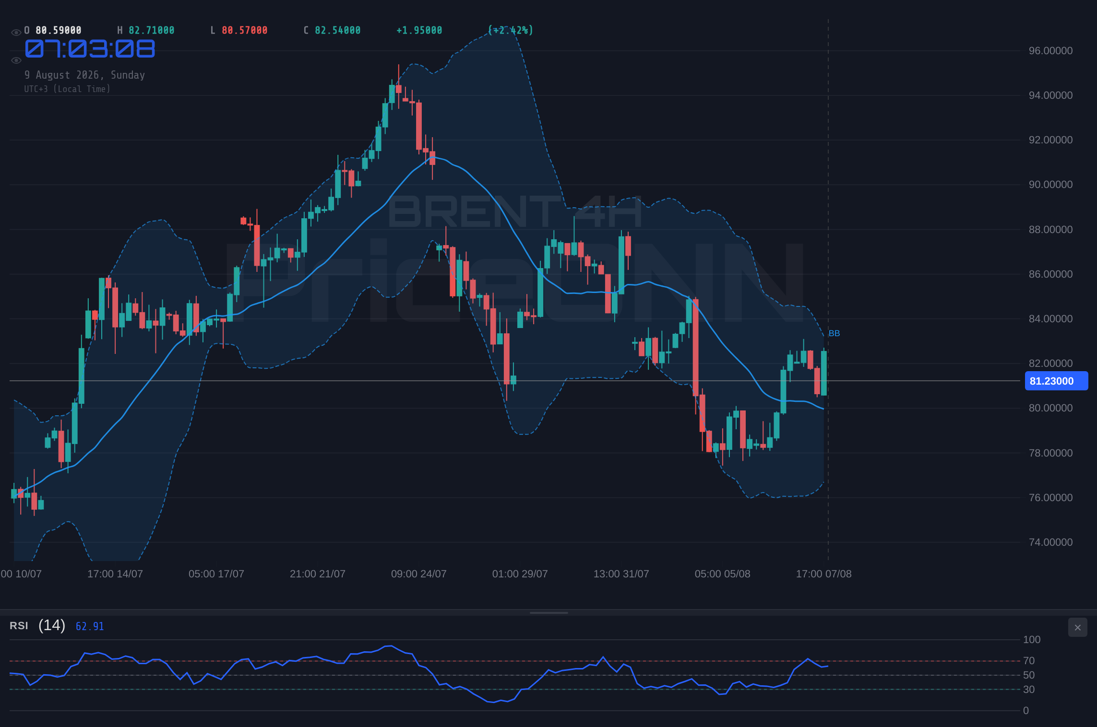The image size is (1097, 727).
Task: Click the 90.00000 price axis label
Action: pos(1050,185)
